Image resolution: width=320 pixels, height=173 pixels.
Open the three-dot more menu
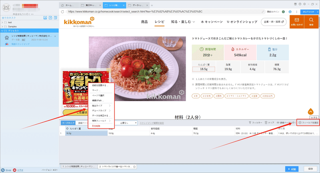tap(296, 12)
